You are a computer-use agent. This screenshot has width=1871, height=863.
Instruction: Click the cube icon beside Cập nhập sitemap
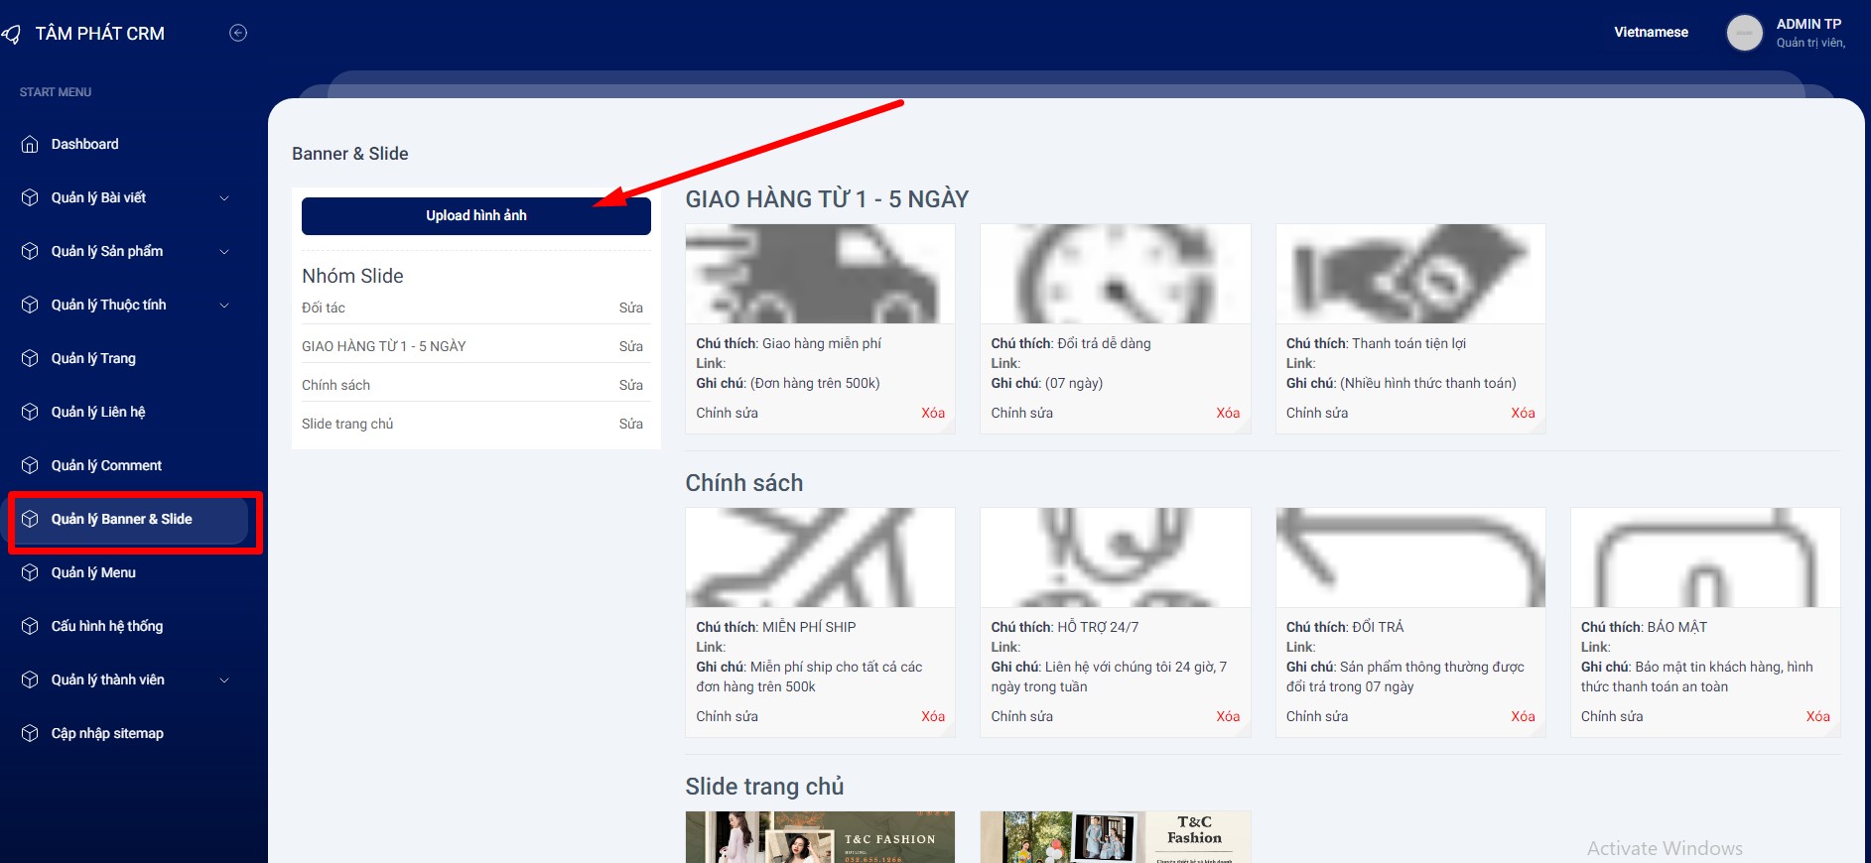click(30, 733)
